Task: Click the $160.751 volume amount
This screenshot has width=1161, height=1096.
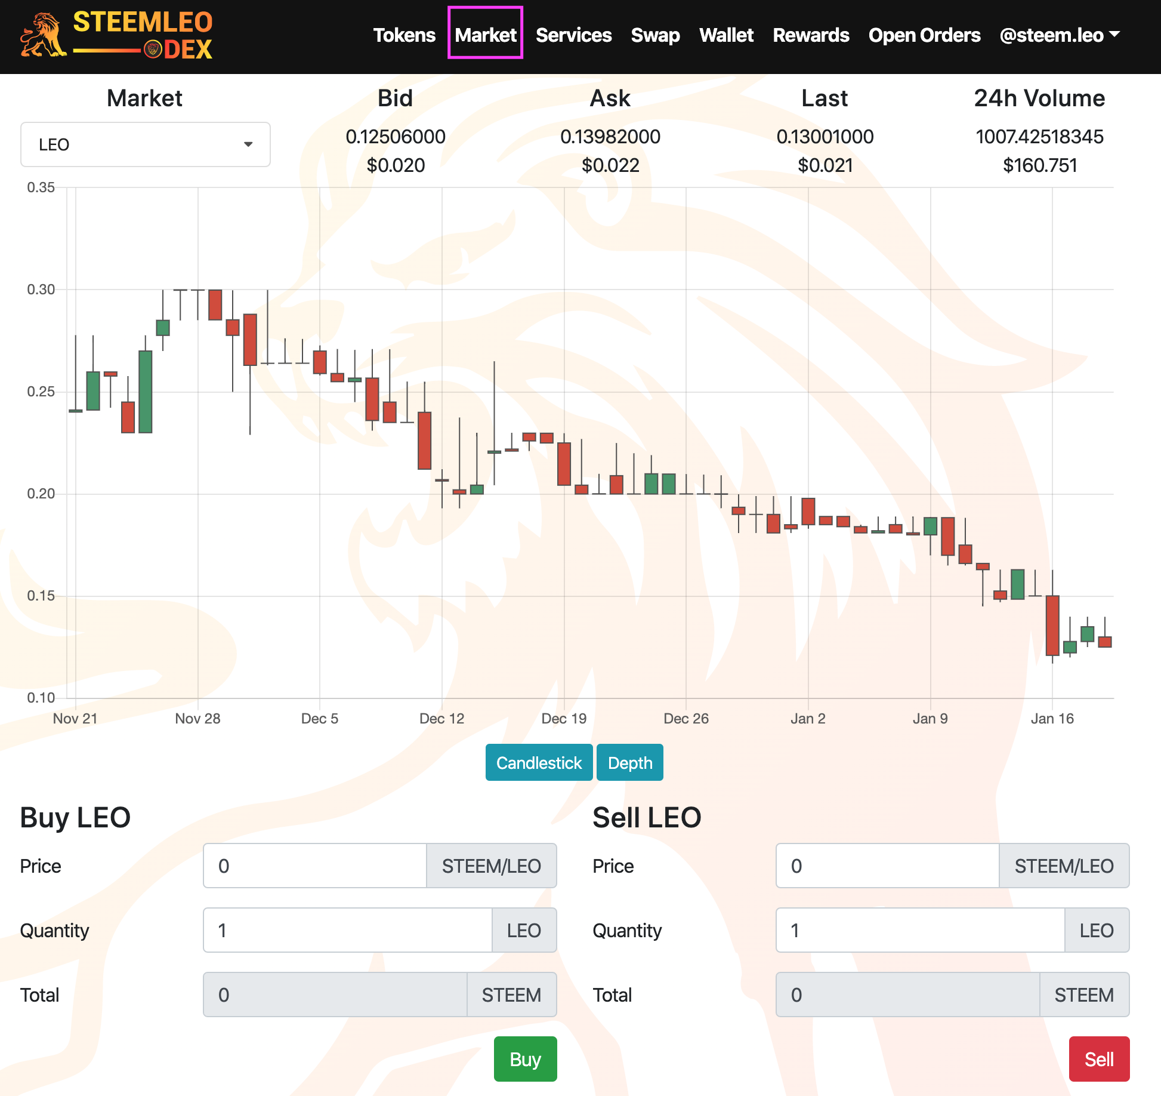Action: tap(1040, 165)
